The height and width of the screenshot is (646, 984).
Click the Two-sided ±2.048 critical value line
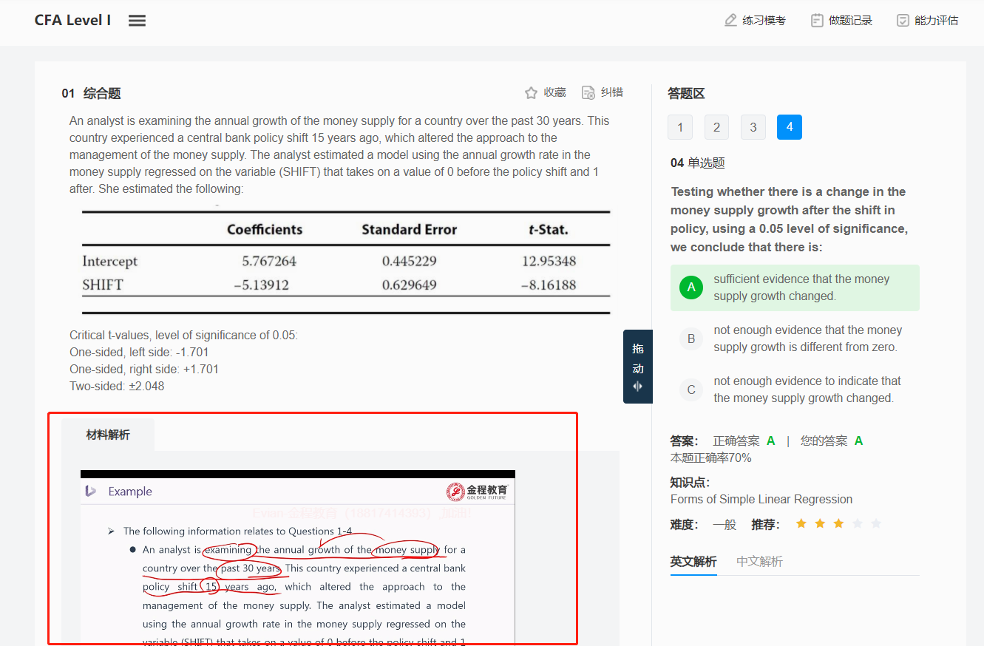117,386
